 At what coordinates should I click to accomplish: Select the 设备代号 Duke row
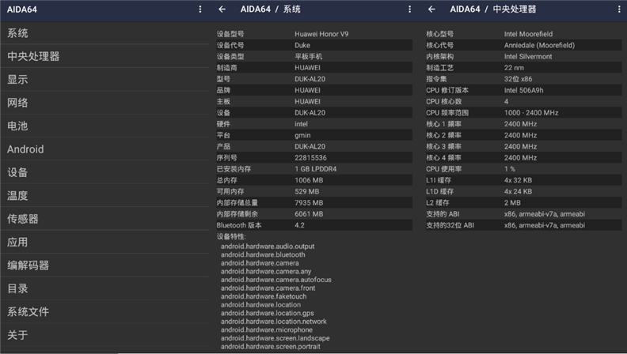click(x=314, y=45)
